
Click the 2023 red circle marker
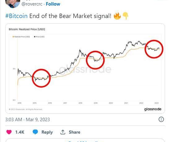pyautogui.click(x=154, y=49)
